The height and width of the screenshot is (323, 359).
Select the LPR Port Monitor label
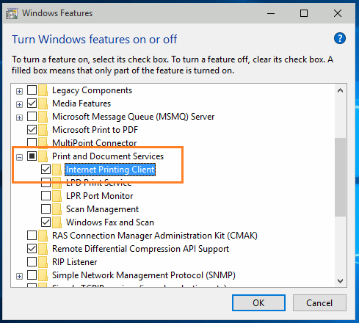pos(100,196)
